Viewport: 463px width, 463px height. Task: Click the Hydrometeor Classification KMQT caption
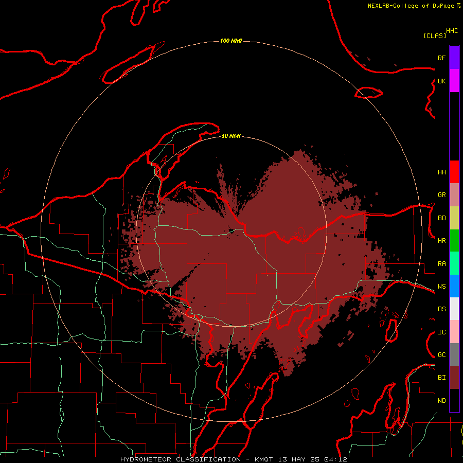234,459
